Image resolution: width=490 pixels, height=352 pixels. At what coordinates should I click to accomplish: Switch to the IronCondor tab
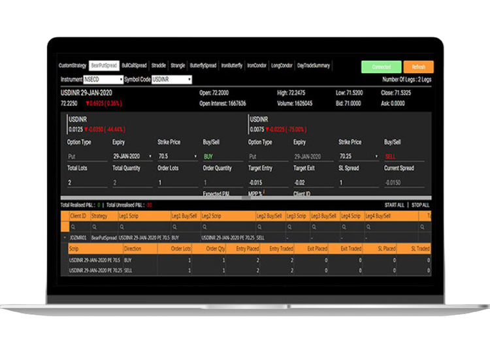(257, 65)
